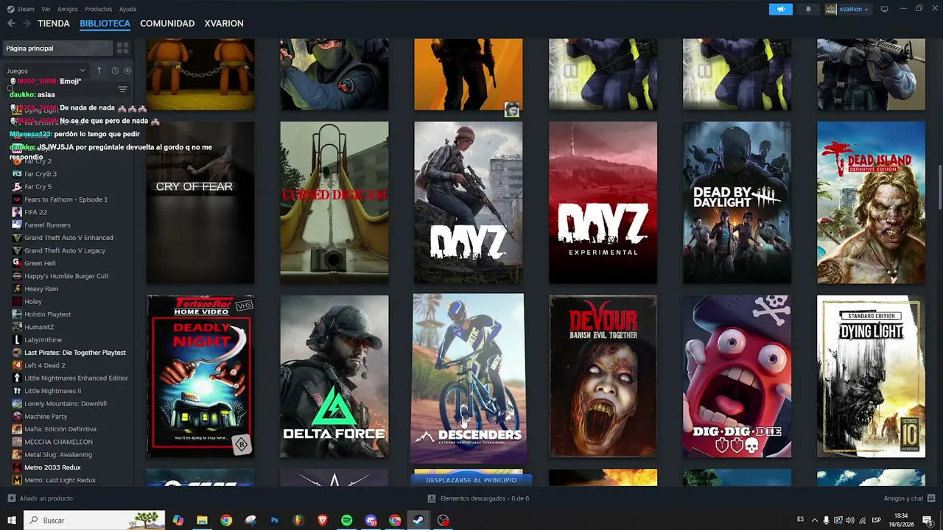Screen dimensions: 943x530
Task: Open advanced filter options icon
Action: point(122,90)
